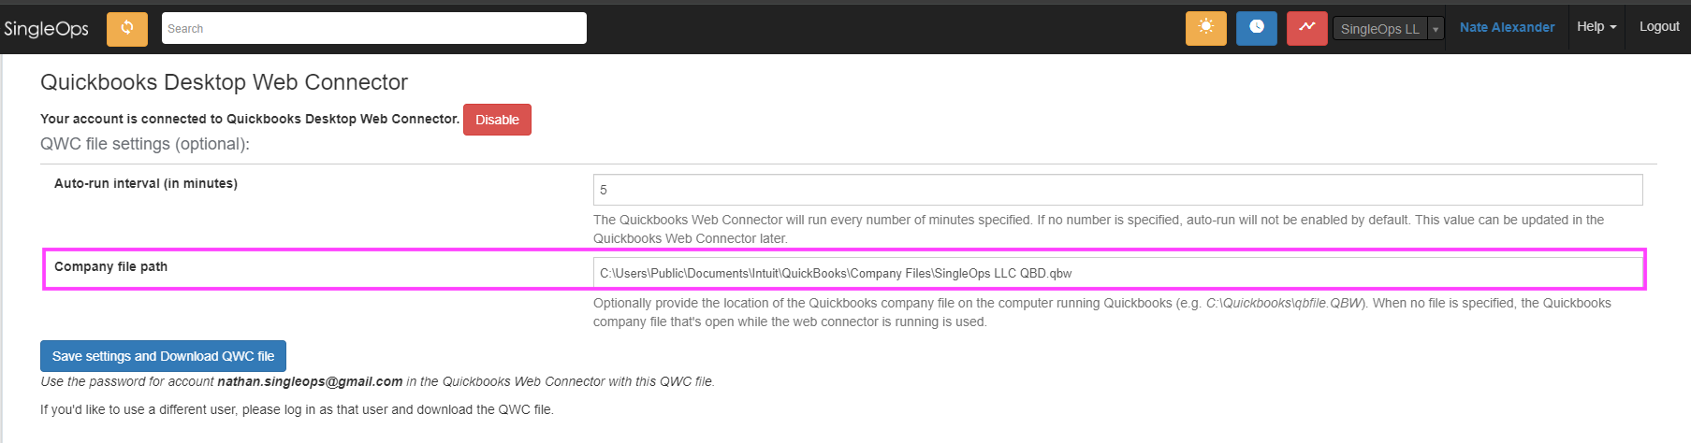Image resolution: width=1691 pixels, height=443 pixels.
Task: Click the orange sync refresh icon
Action: click(x=127, y=28)
